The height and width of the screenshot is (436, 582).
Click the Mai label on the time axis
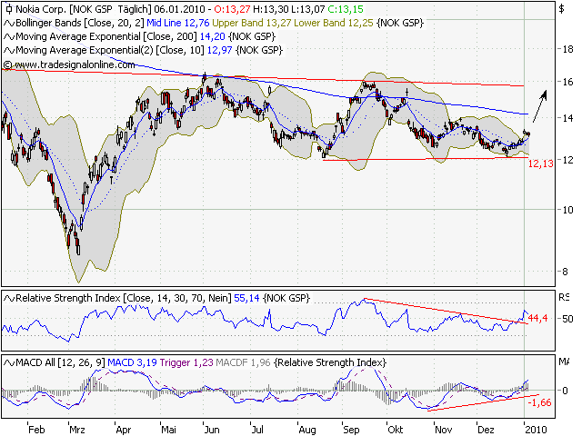click(x=169, y=430)
